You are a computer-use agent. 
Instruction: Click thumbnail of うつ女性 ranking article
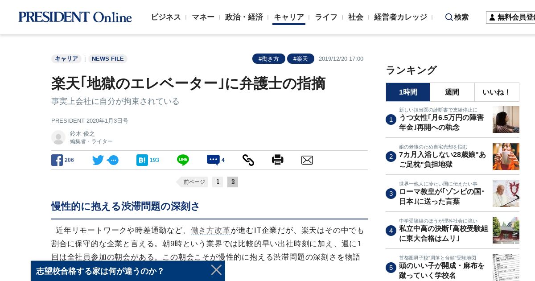pyautogui.click(x=506, y=120)
